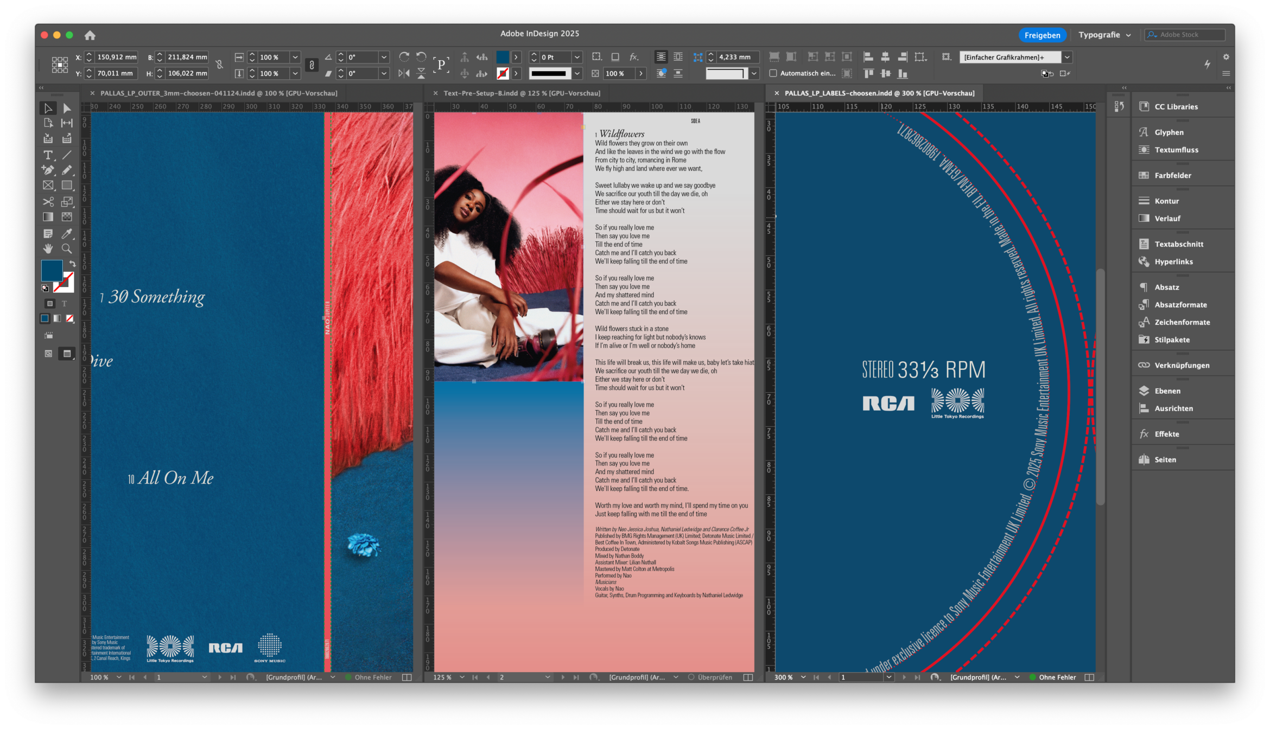Select the Type tool in toolbox
The width and height of the screenshot is (1270, 729).
[x=48, y=155]
